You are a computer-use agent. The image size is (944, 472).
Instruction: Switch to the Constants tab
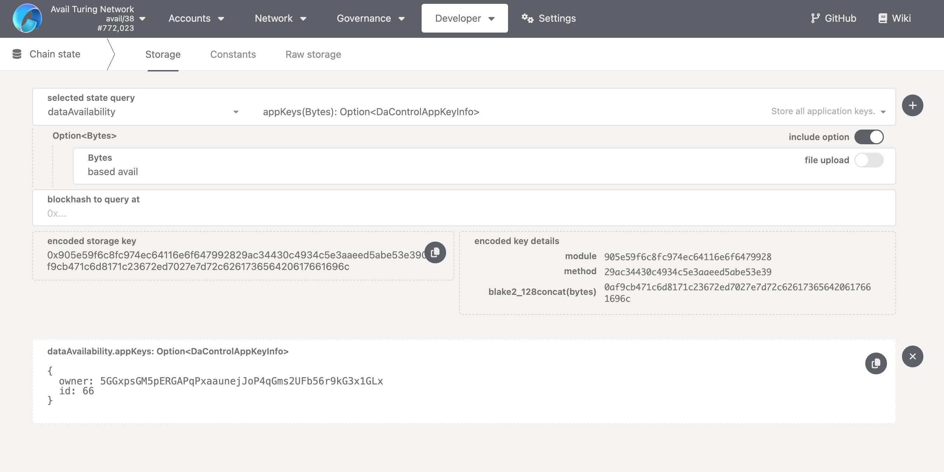click(x=233, y=55)
